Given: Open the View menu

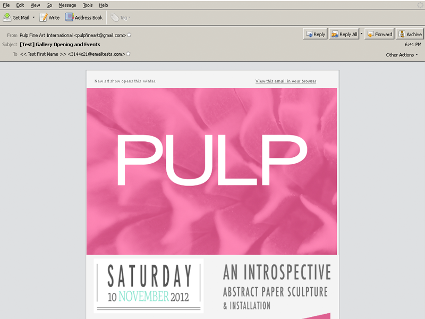Looking at the screenshot, I should 35,5.
